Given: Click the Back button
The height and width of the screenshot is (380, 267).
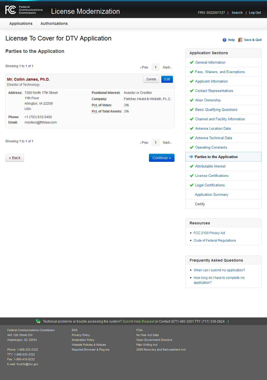Looking at the screenshot, I should click(15, 158).
